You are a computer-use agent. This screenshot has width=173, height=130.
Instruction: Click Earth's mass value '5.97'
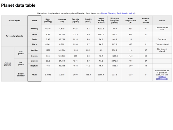coord(48,39)
